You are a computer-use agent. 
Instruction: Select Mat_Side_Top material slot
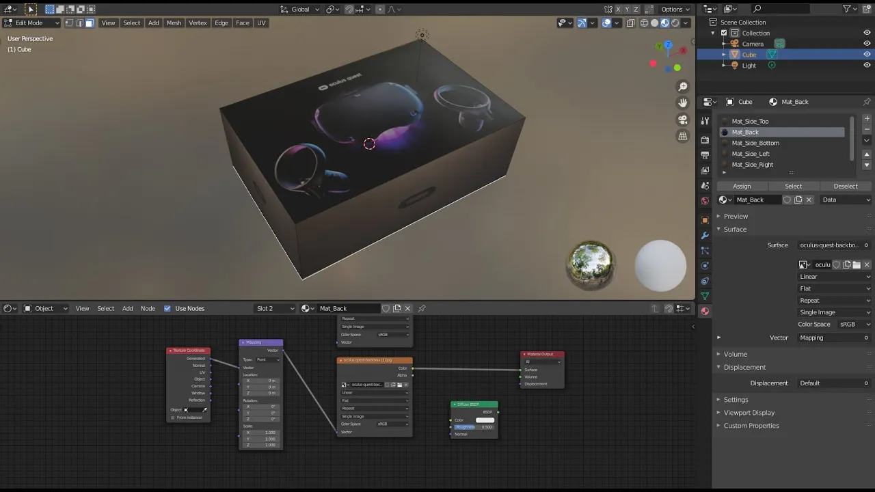[784, 121]
